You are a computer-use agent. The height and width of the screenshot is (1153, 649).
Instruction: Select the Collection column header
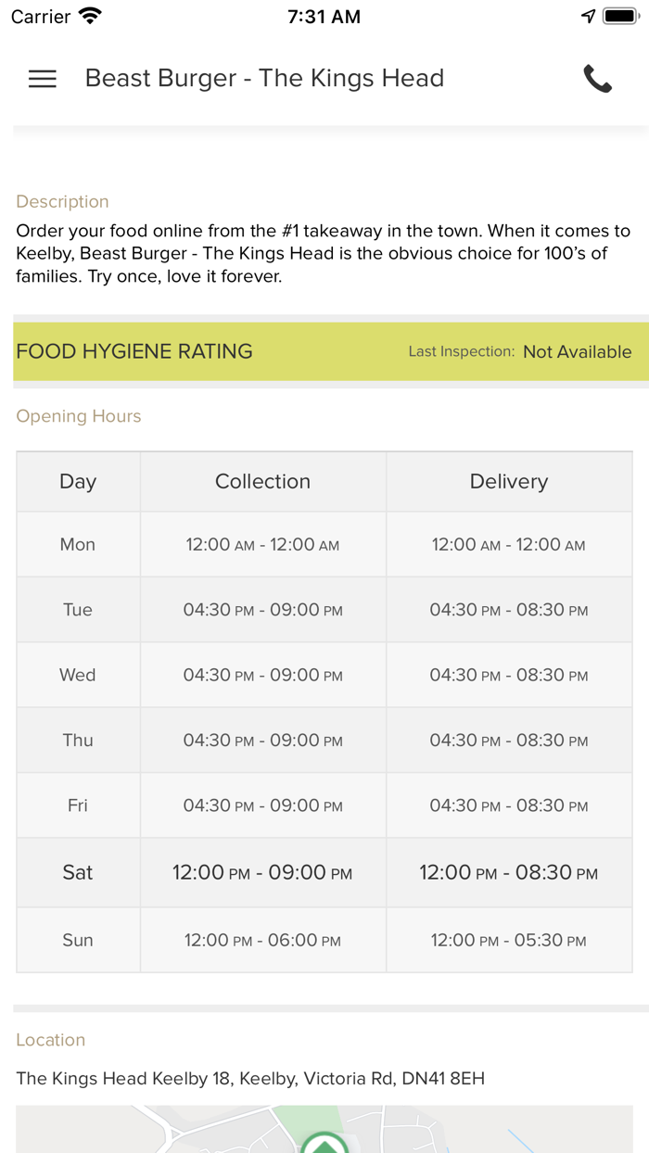point(262,482)
